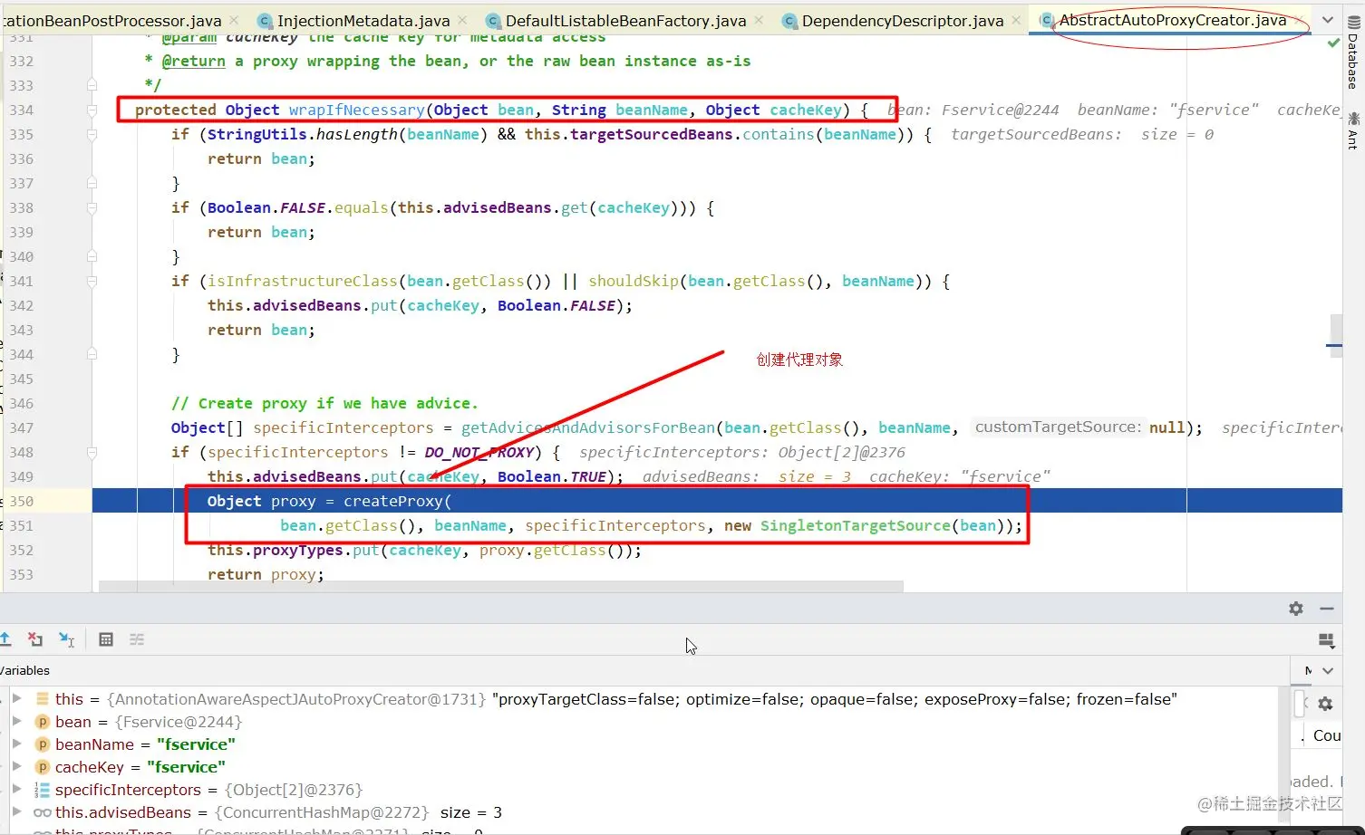This screenshot has height=835, width=1365.
Task: Open the debugger Layout Settings icon
Action: pos(1326,640)
